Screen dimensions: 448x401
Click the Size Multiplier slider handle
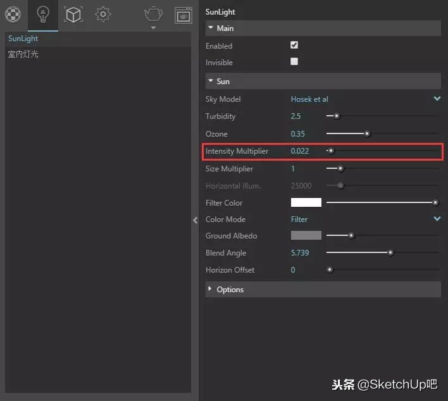click(x=340, y=168)
